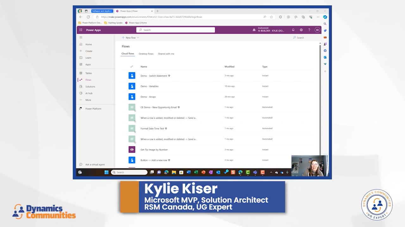Sort flows by Type column header
This screenshot has width=405, height=227.
point(265,67)
